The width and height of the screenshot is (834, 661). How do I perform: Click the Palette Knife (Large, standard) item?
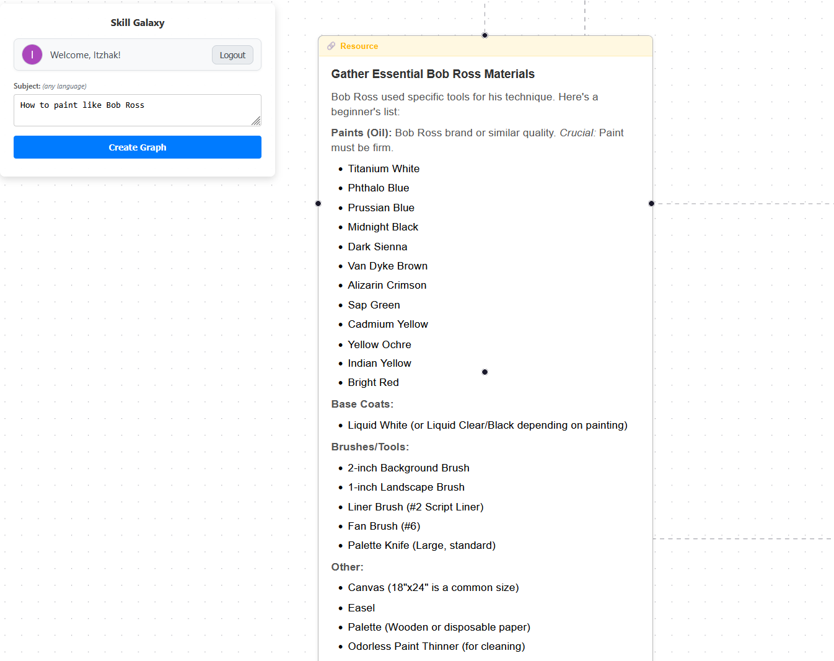422,545
